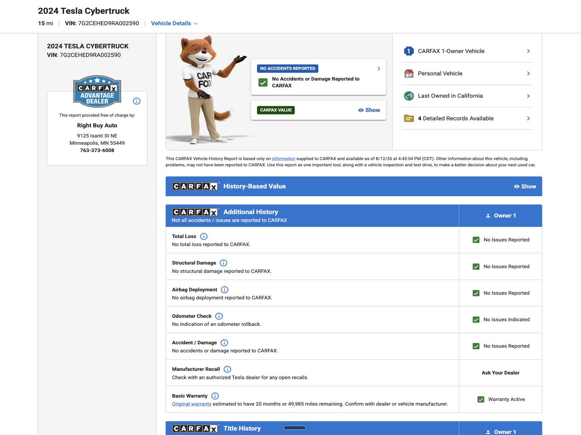
Task: Click 'No structural damage reported to CARFAX.' text
Action: (222, 271)
